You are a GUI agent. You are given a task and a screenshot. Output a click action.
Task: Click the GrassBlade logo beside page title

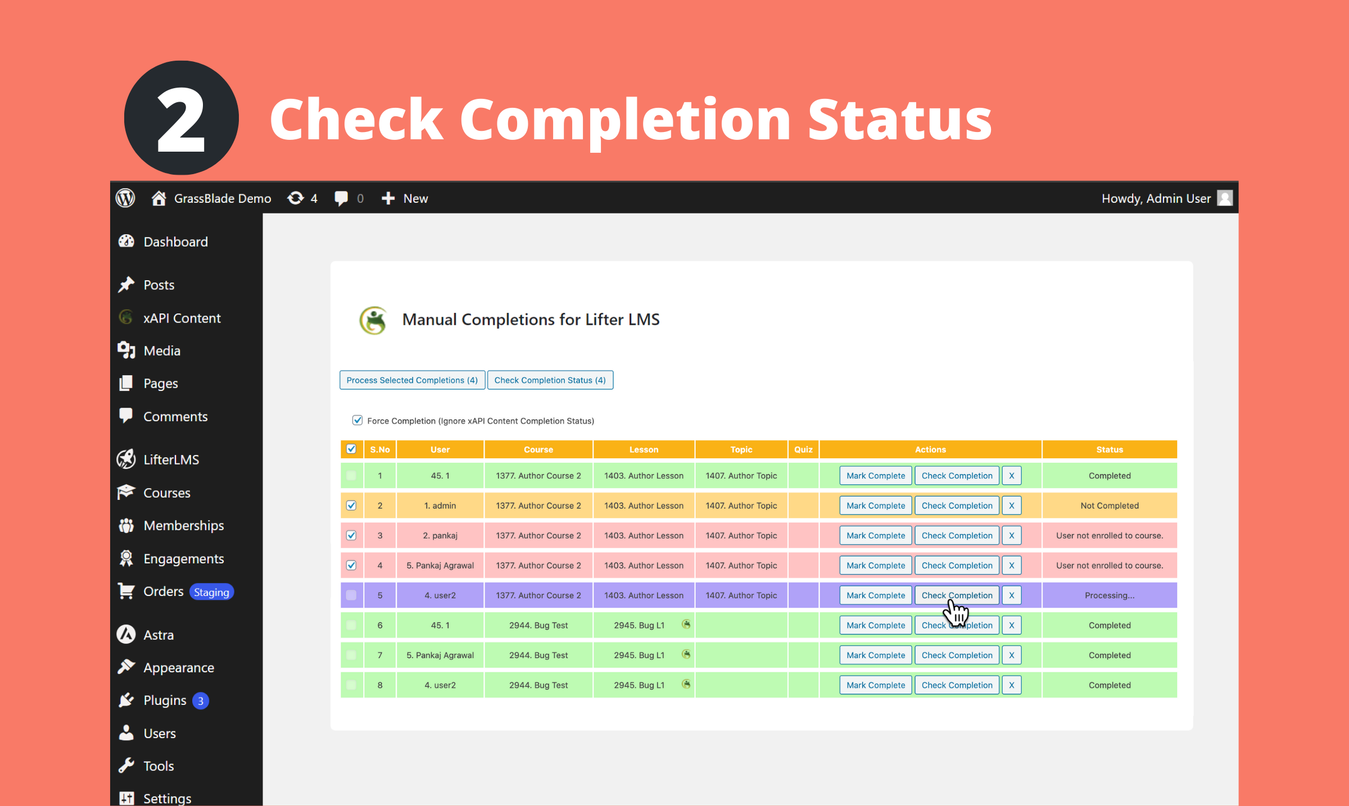click(373, 320)
